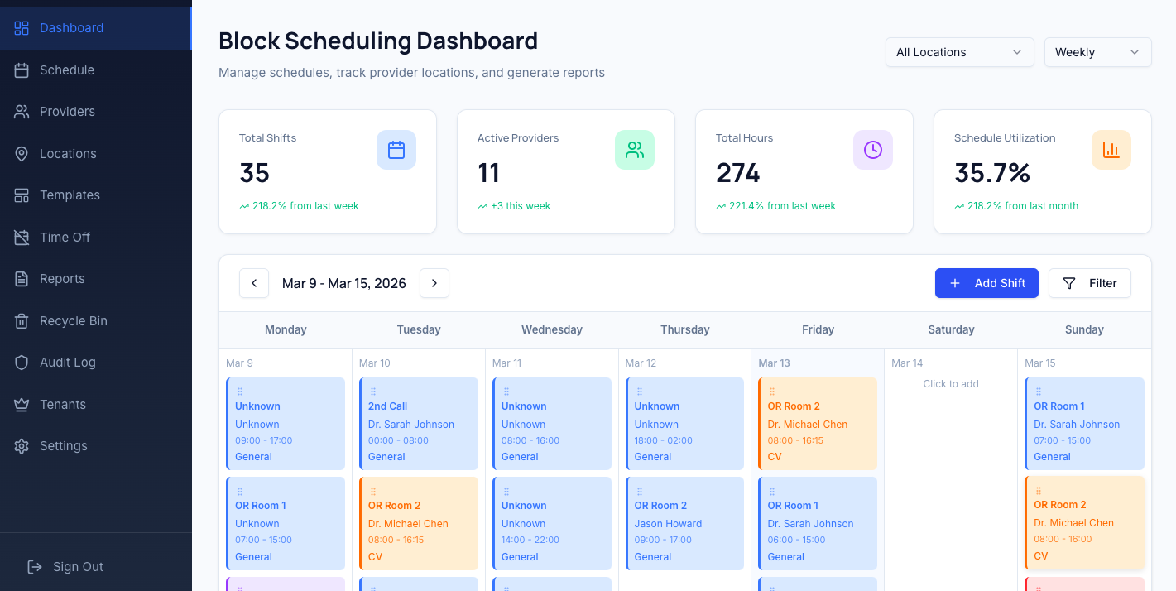Click drag handle on Wednesday 14:00 Unknown shift
1176x591 pixels.
click(506, 491)
